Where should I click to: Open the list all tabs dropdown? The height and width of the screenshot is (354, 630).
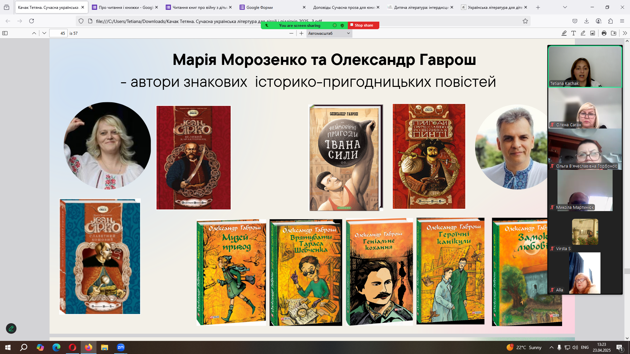(x=565, y=7)
